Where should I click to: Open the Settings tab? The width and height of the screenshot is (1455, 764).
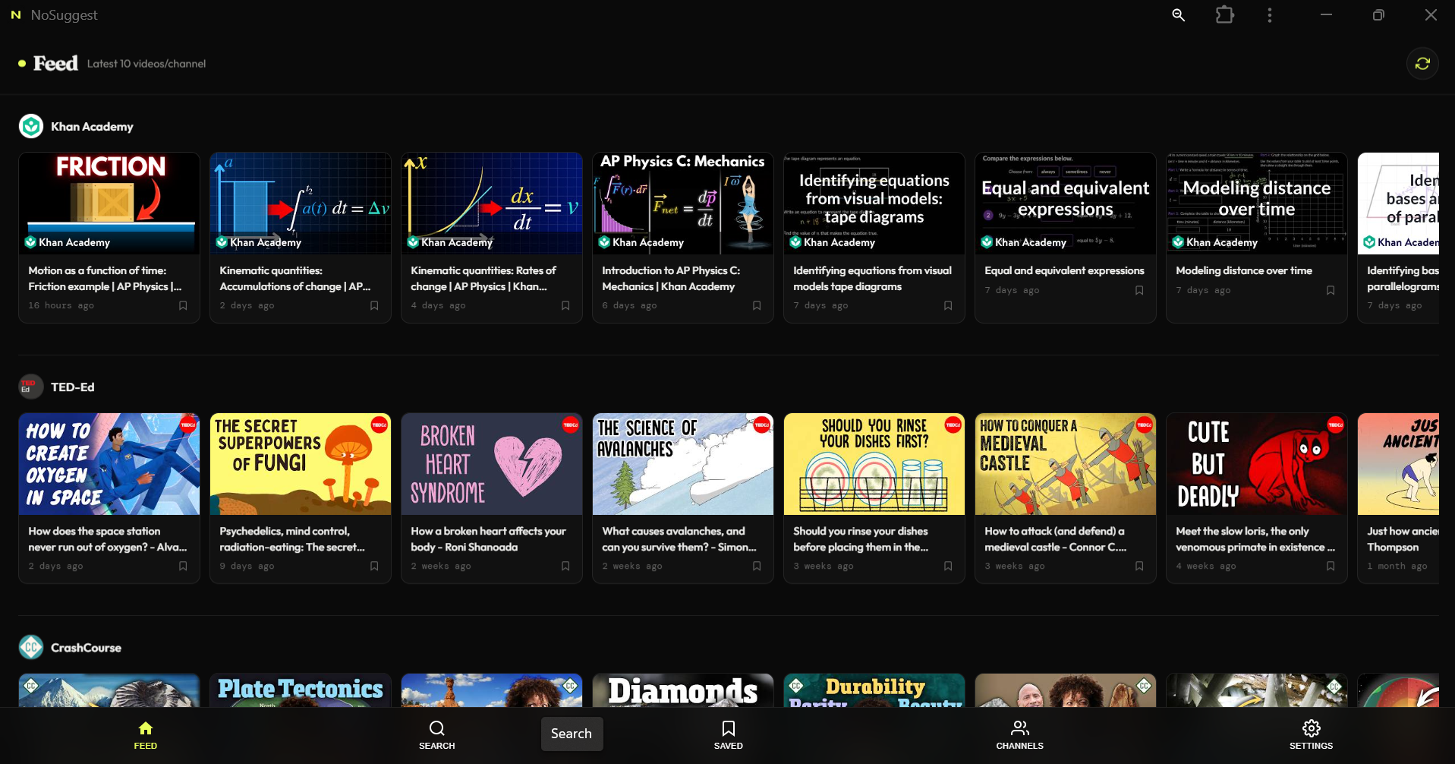tap(1311, 735)
